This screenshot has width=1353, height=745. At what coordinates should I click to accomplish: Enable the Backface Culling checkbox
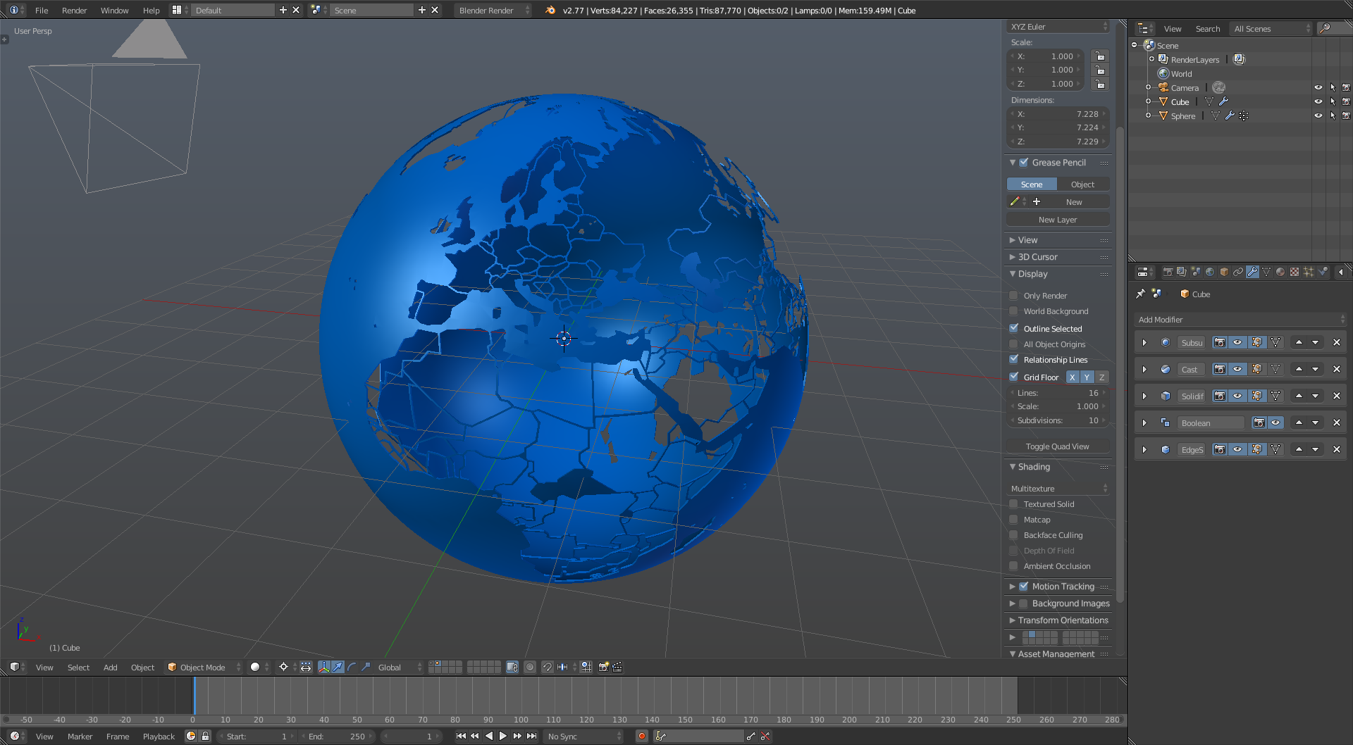(1013, 535)
